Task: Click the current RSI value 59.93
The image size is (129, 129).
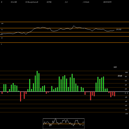Action: pyautogui.click(x=119, y=29)
